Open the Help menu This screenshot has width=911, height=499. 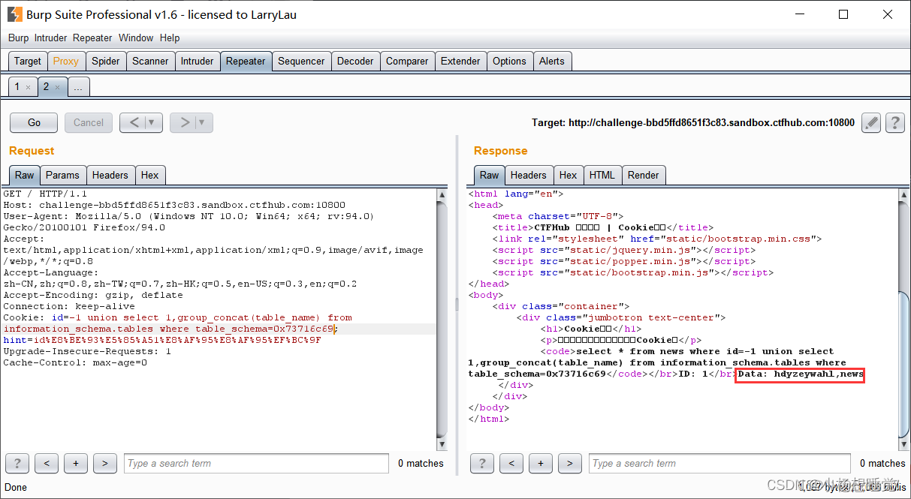coord(170,38)
